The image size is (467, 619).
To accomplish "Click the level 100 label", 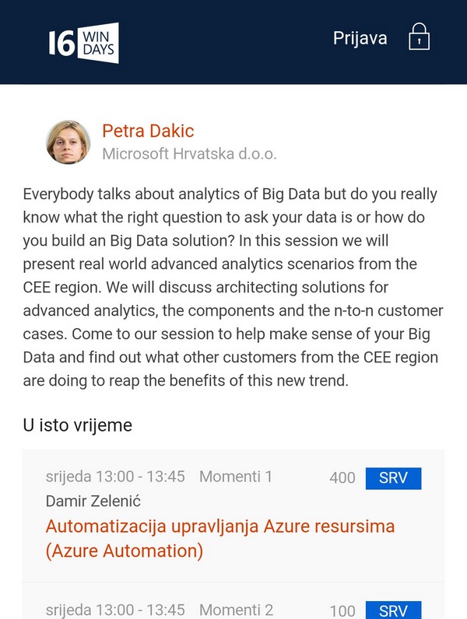I will pyautogui.click(x=342, y=610).
